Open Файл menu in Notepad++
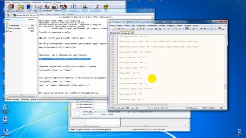The width and height of the screenshot is (246, 138). tap(112, 26)
